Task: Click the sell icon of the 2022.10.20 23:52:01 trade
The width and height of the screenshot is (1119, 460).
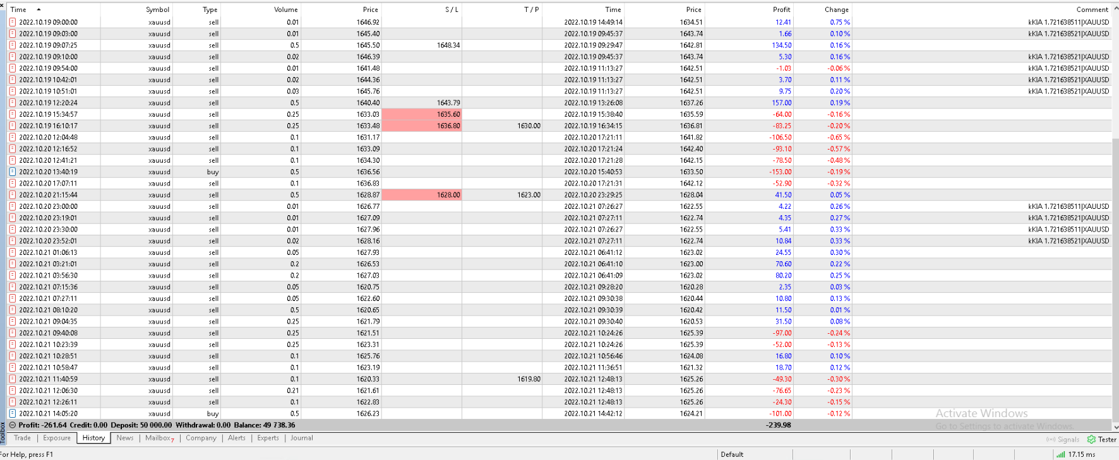Action: point(12,241)
